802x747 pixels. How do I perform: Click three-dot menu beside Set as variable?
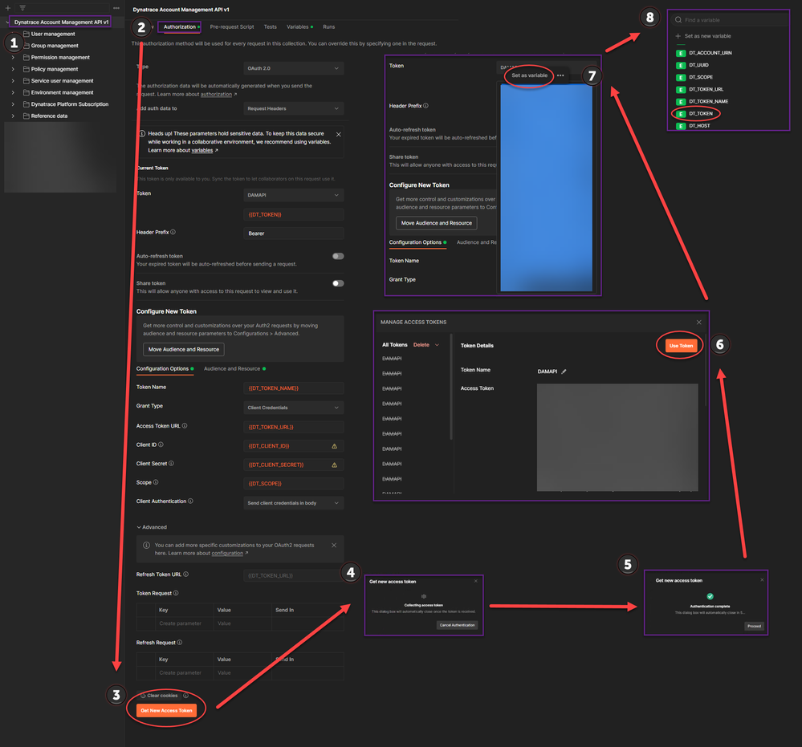click(560, 75)
